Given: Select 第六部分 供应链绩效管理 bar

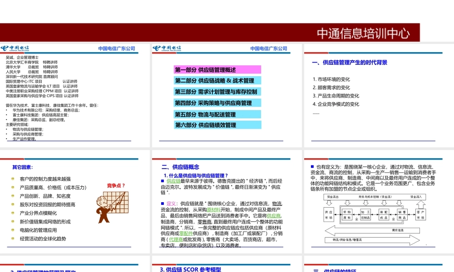Looking at the screenshot, I should [x=217, y=125].
